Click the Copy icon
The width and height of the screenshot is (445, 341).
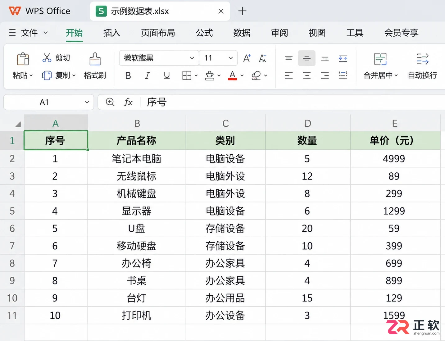coord(47,75)
